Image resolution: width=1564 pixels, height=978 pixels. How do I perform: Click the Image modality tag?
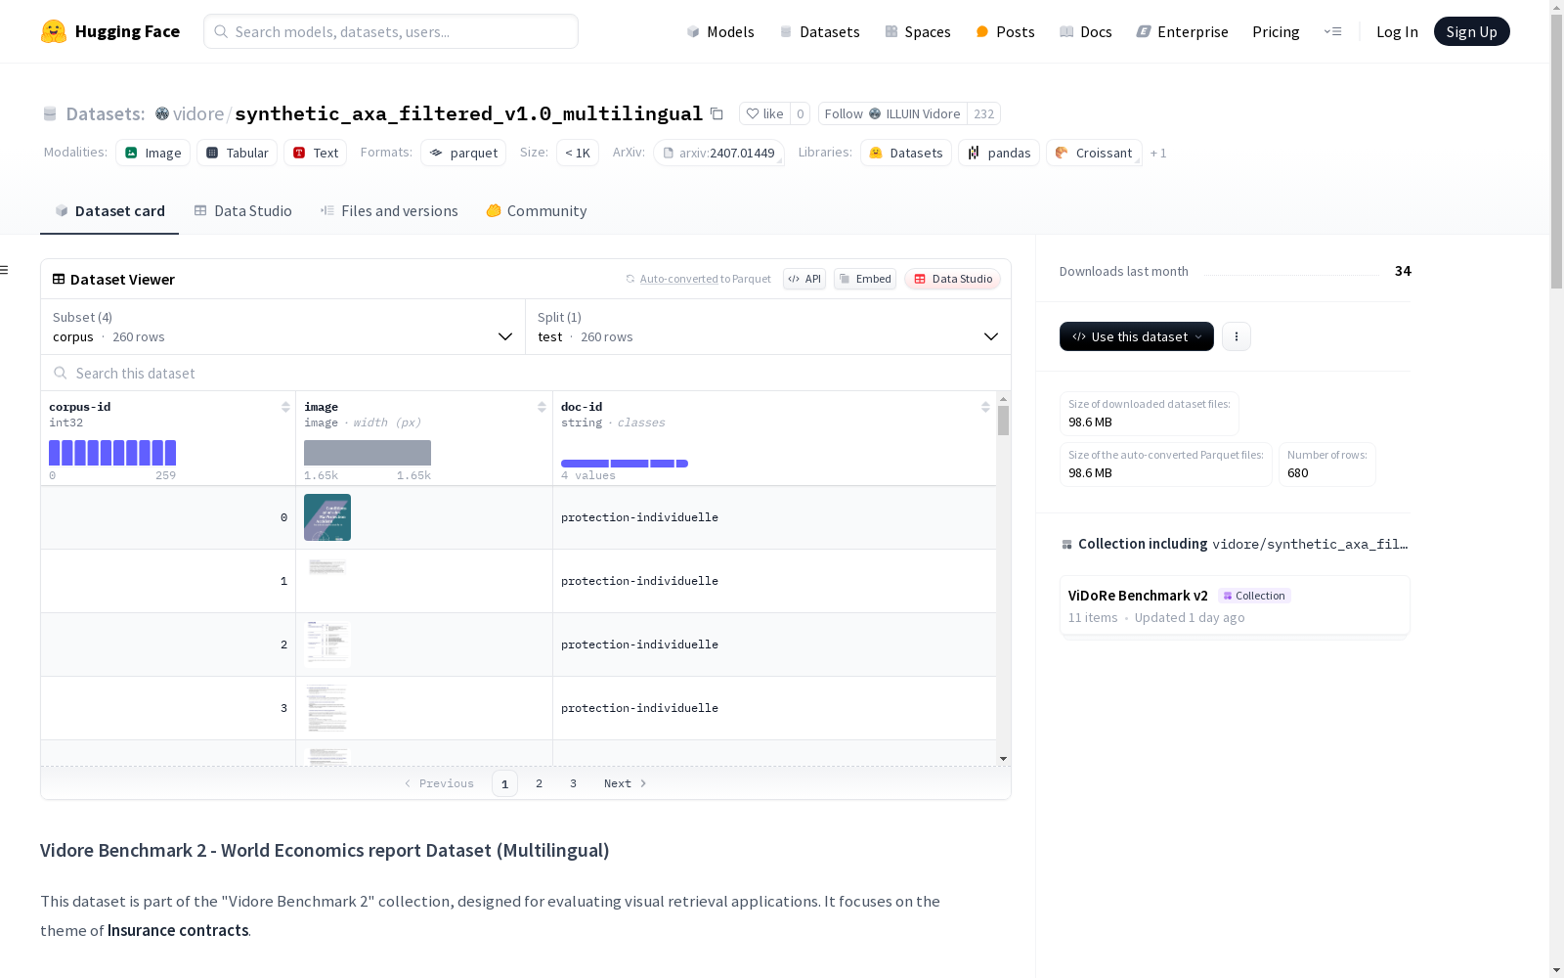tap(152, 153)
